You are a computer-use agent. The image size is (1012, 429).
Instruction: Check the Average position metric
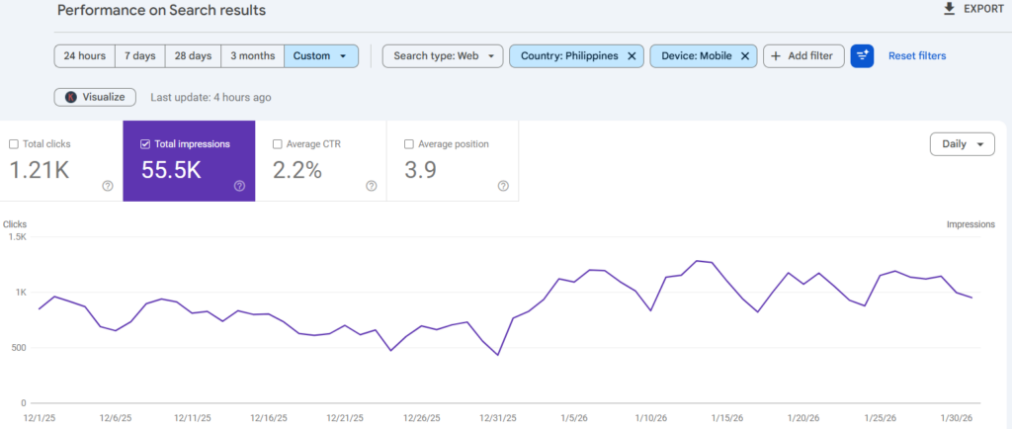(409, 144)
